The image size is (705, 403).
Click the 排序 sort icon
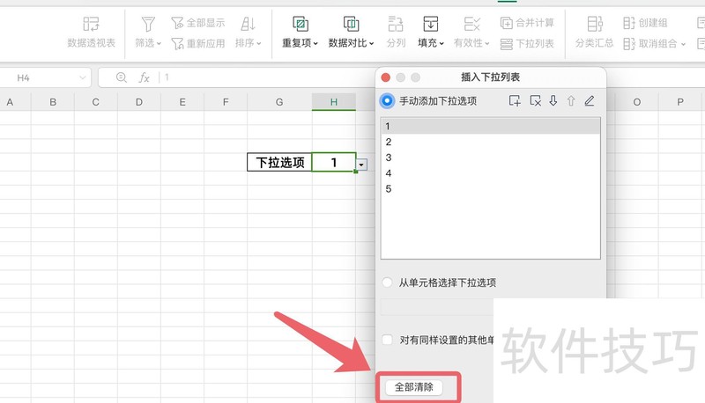(248, 25)
